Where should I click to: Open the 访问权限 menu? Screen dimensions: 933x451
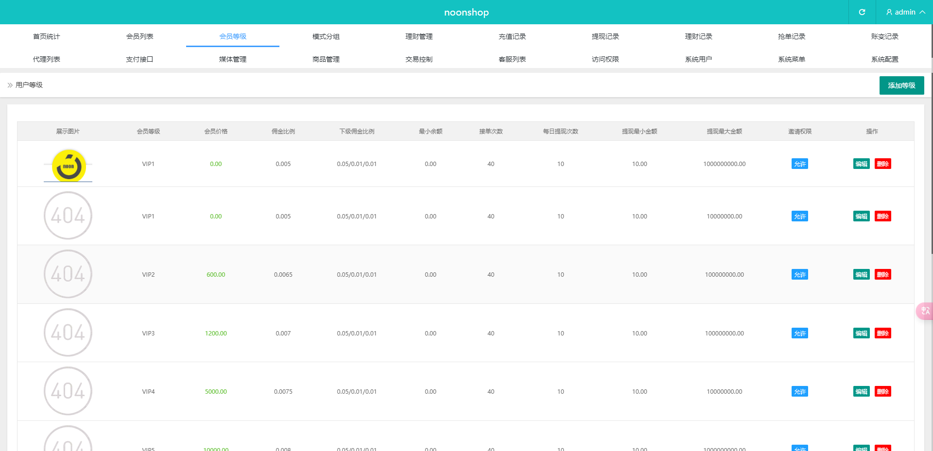click(605, 59)
